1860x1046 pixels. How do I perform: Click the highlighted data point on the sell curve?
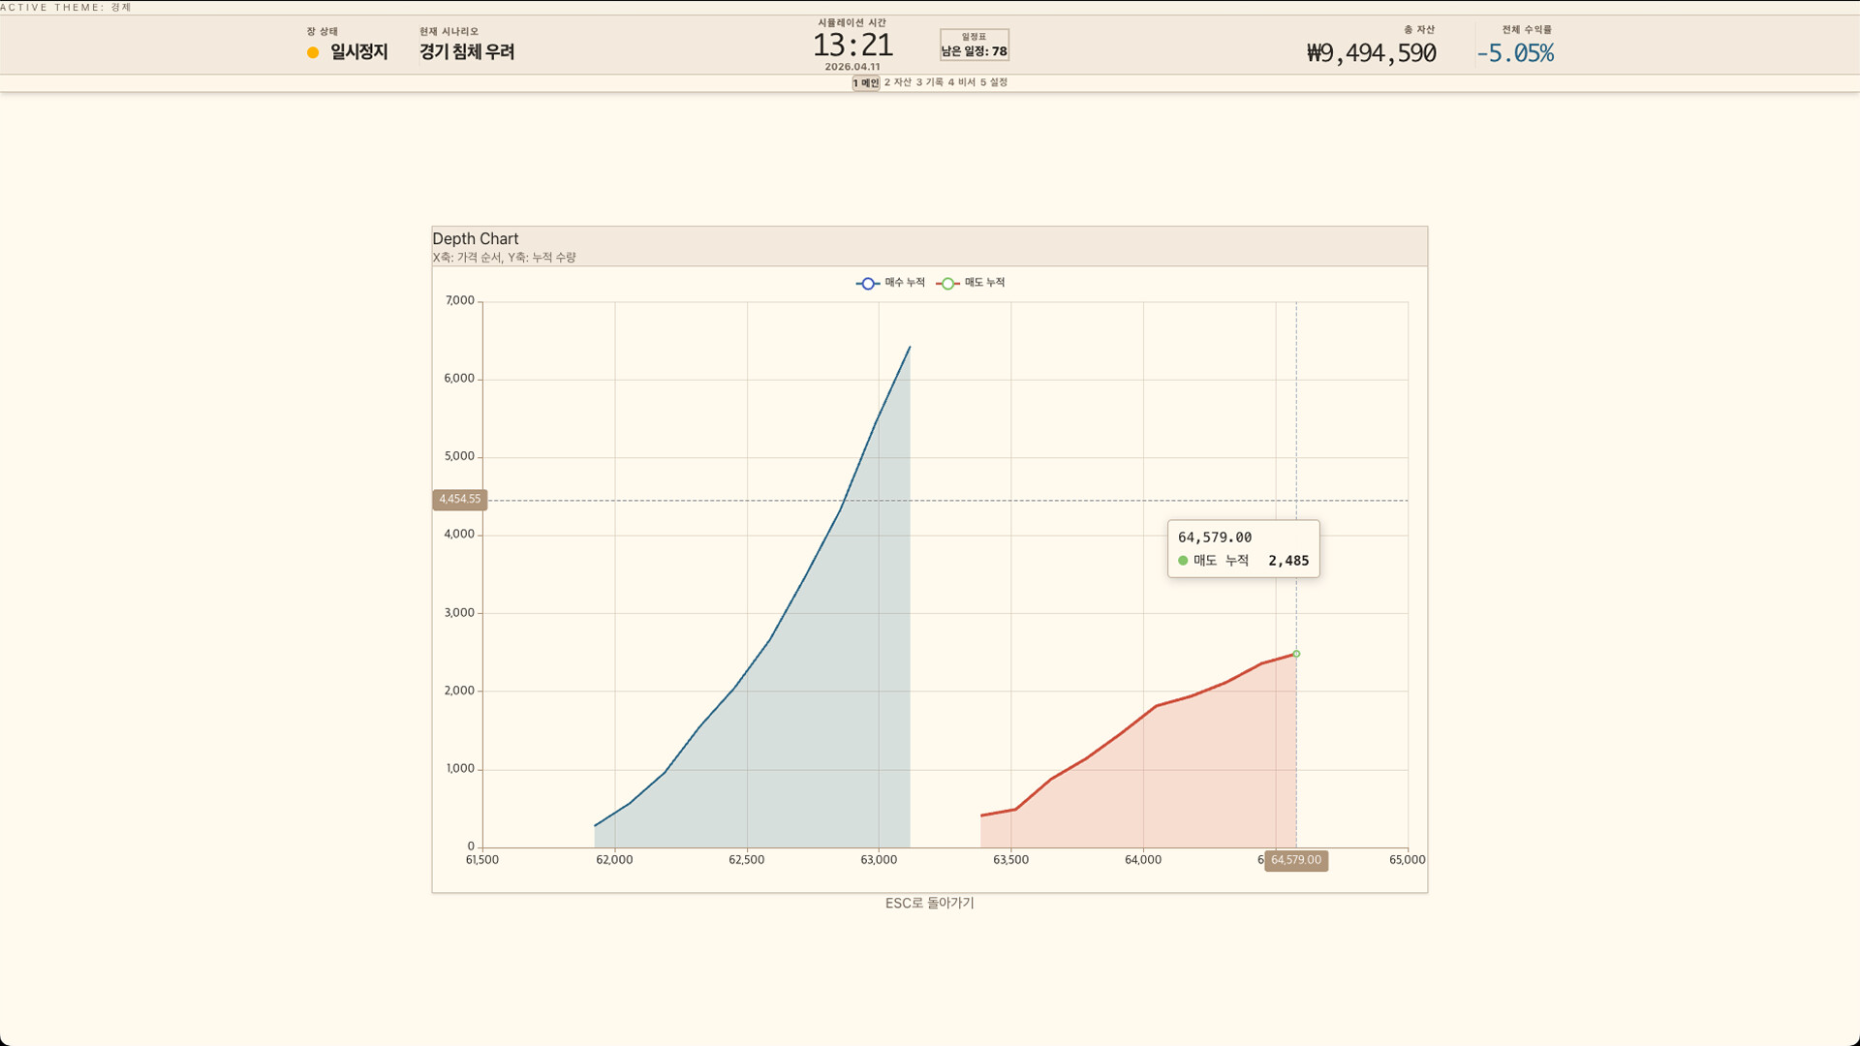[1295, 654]
